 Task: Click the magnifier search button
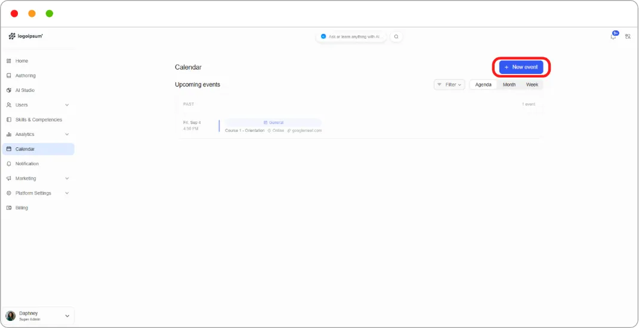pyautogui.click(x=396, y=36)
